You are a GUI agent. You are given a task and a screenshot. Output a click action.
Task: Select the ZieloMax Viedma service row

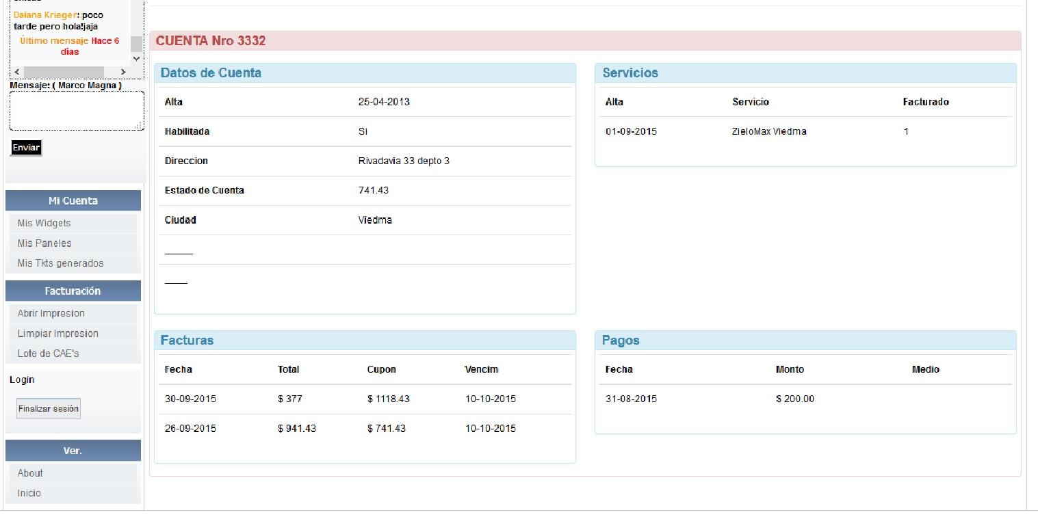click(805, 131)
